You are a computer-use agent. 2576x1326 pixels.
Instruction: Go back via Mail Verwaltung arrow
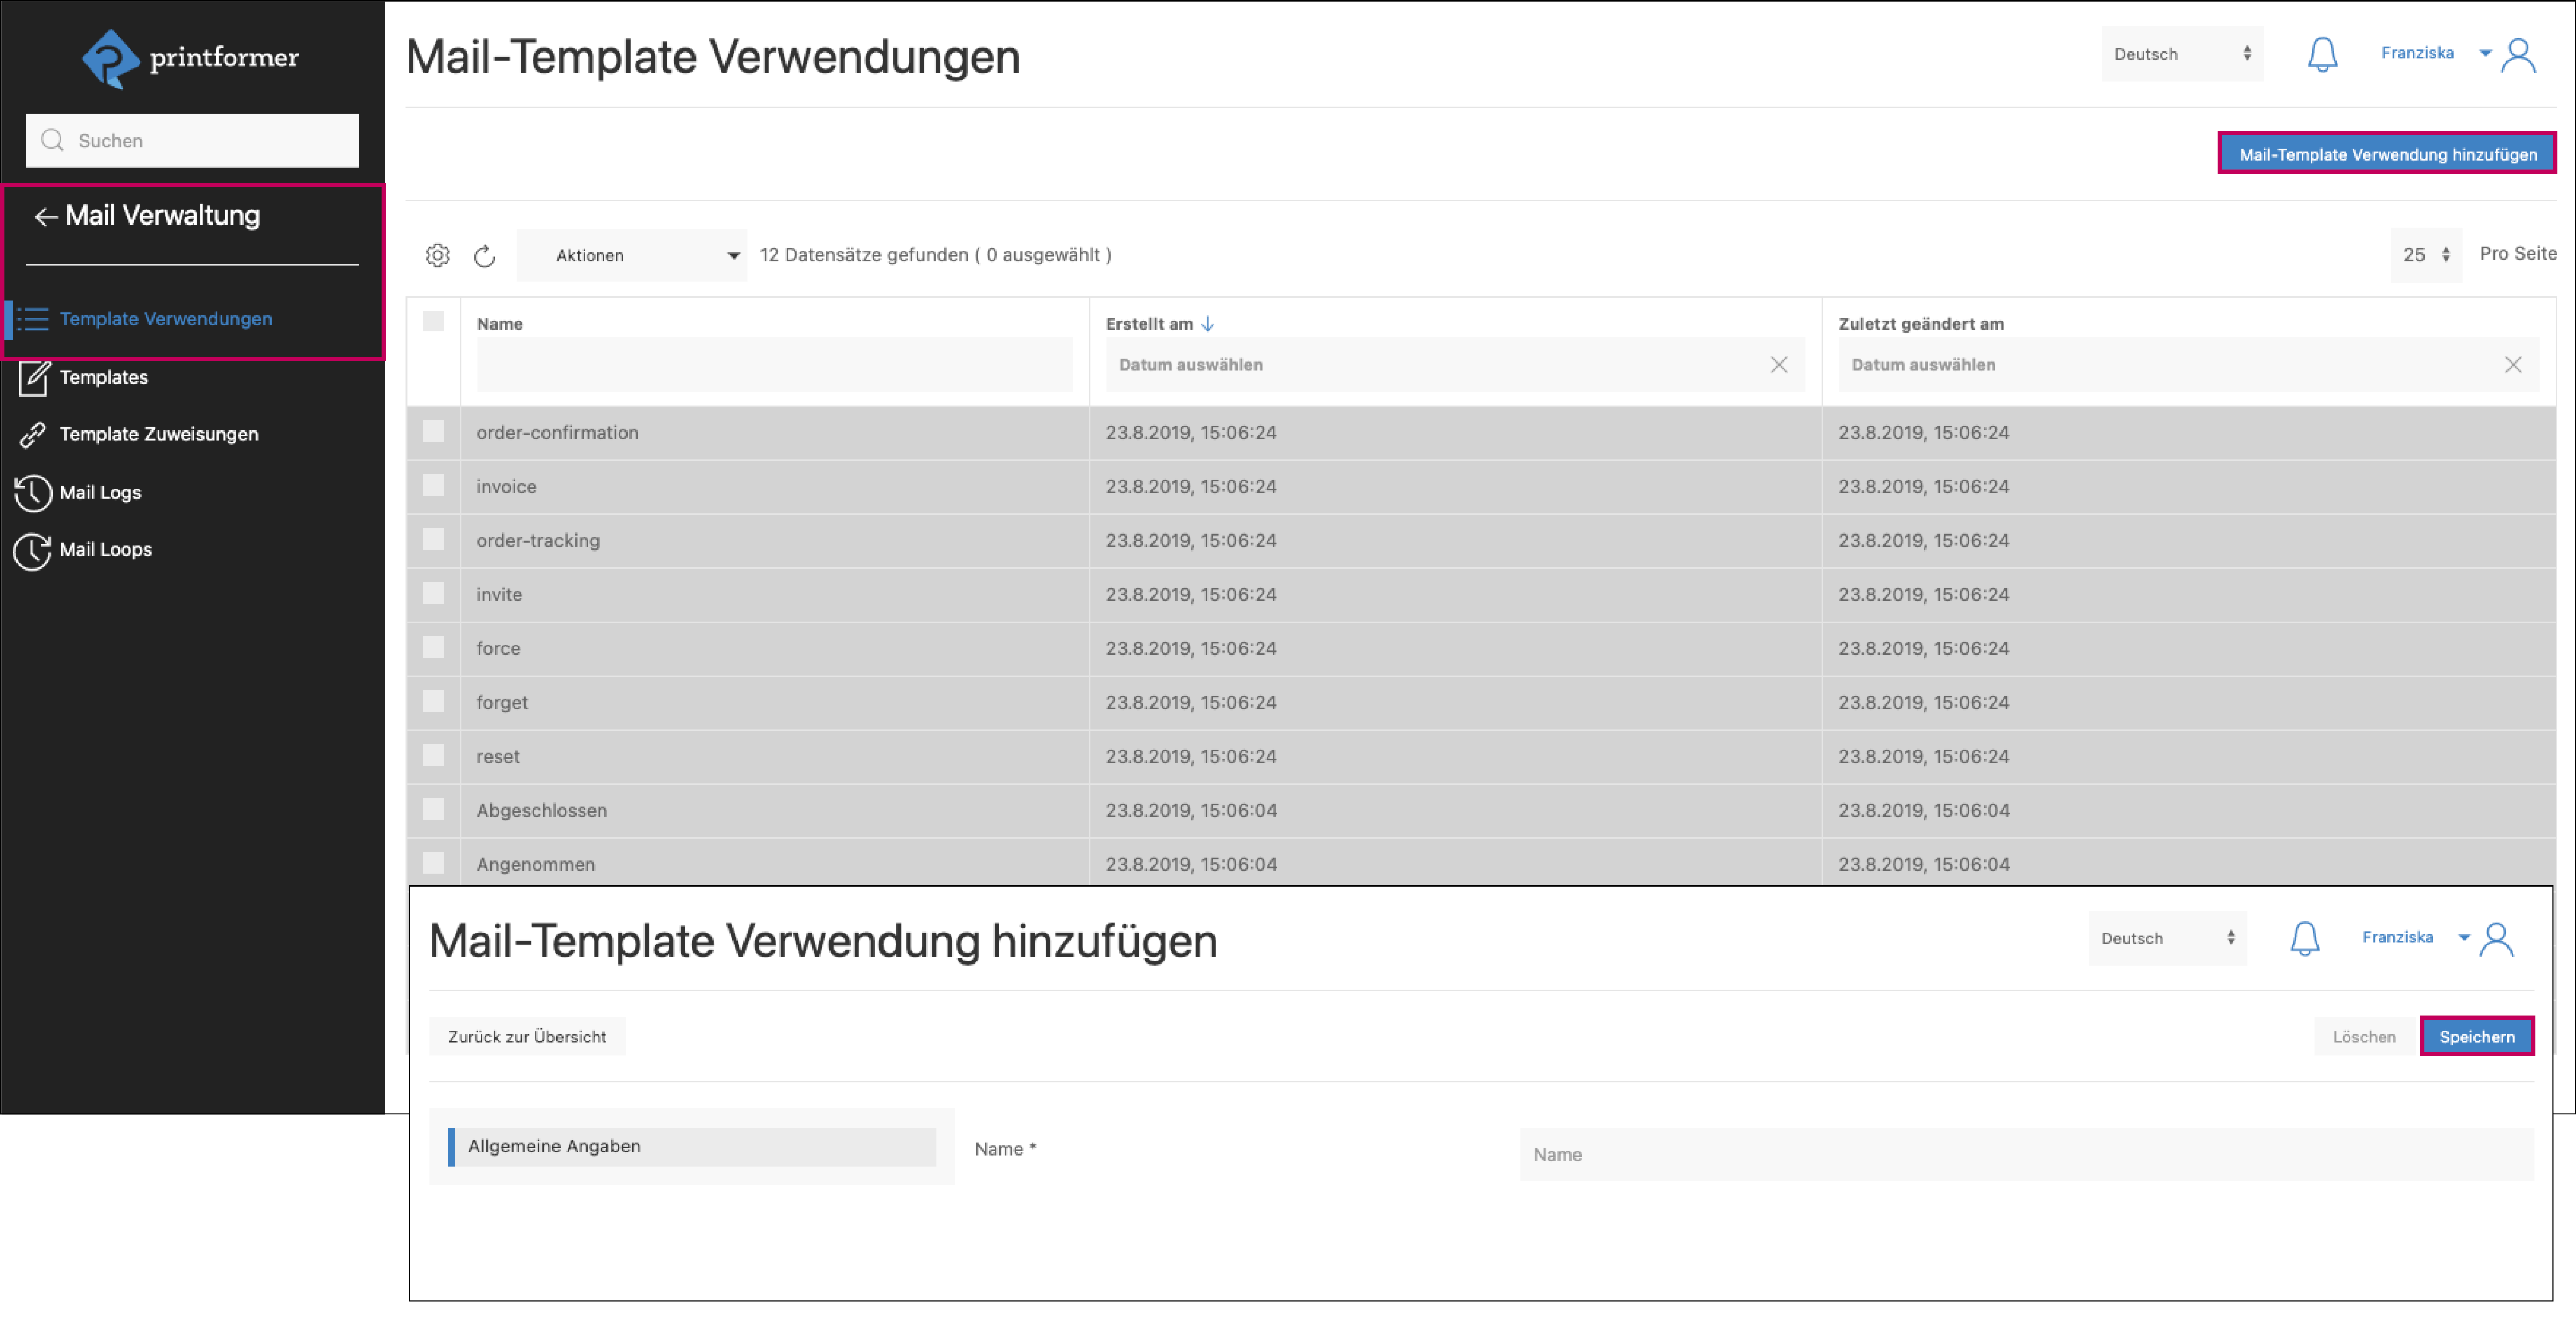click(44, 216)
